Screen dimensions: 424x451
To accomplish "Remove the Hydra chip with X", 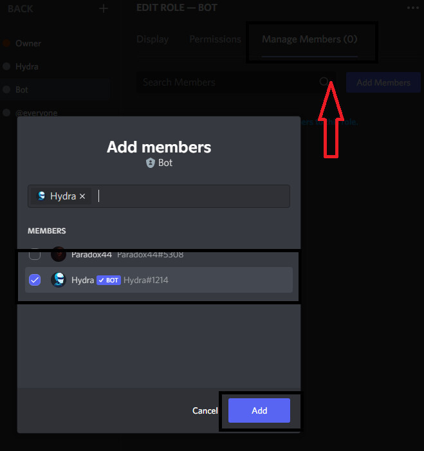I will pyautogui.click(x=82, y=196).
